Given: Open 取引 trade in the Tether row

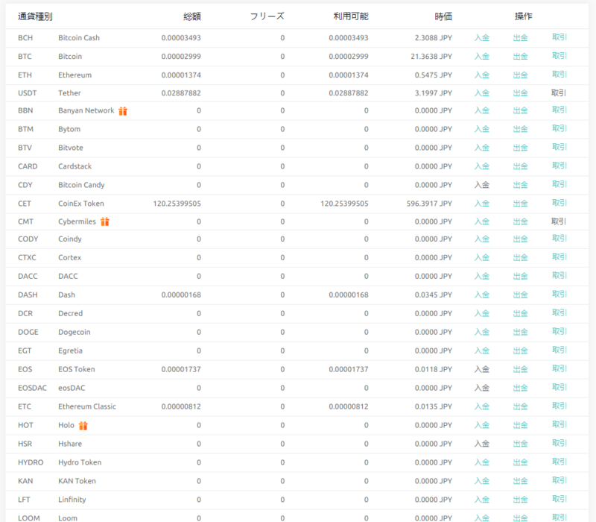Looking at the screenshot, I should pyautogui.click(x=559, y=92).
